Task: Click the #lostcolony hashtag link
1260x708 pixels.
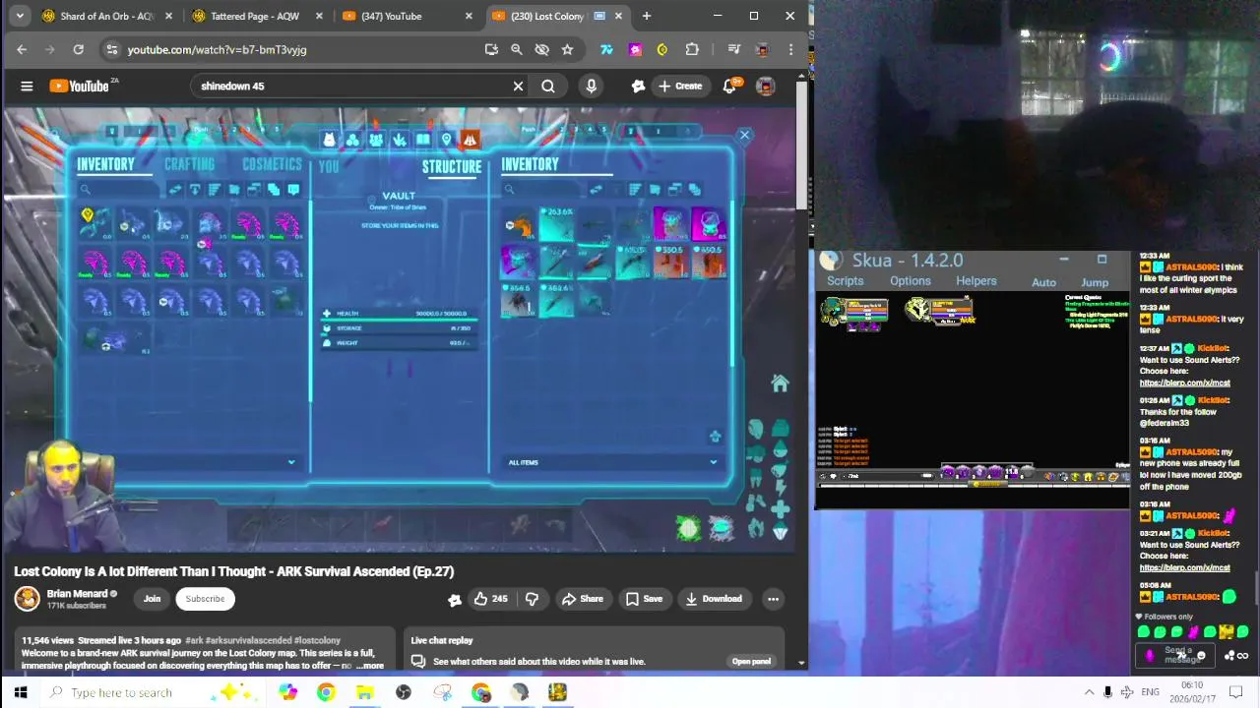Action: 317,640
